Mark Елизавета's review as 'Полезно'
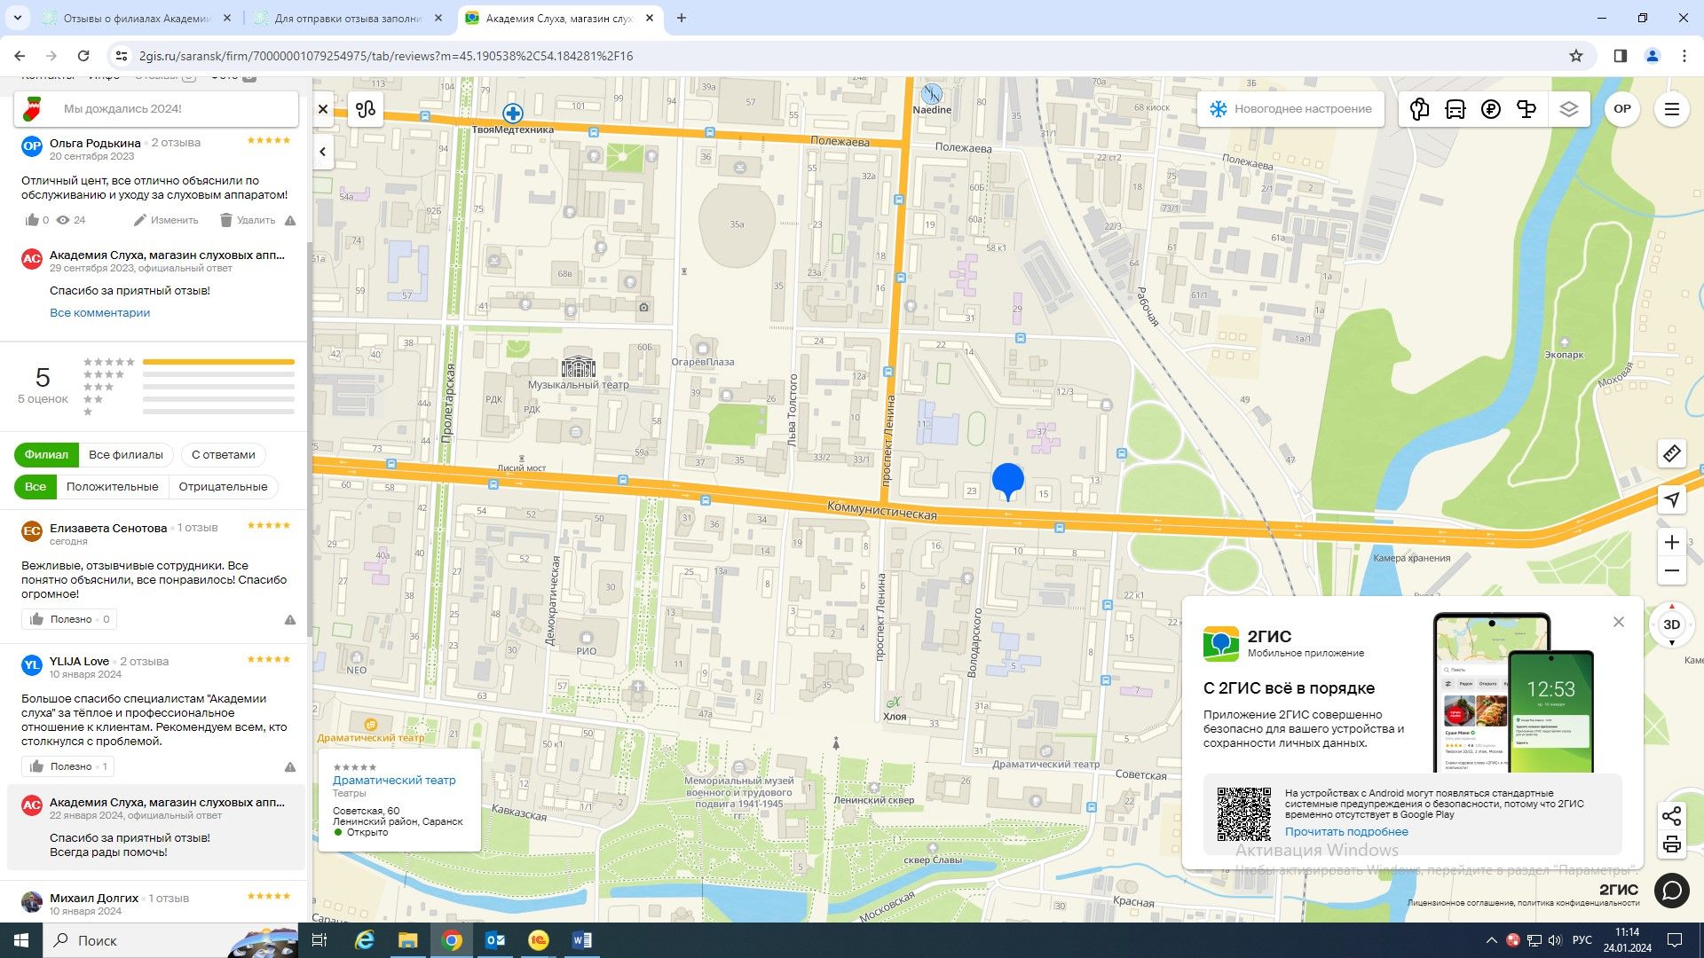Image resolution: width=1704 pixels, height=958 pixels. (x=69, y=619)
